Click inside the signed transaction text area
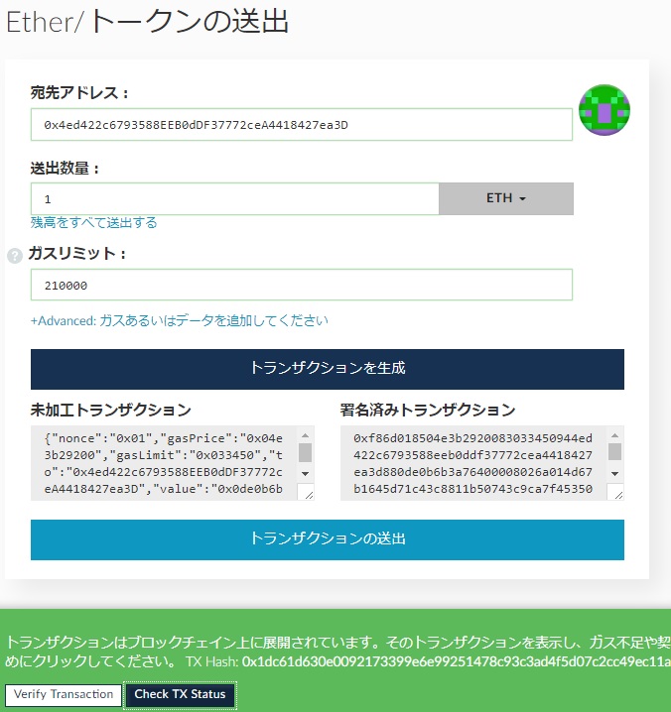 472,463
